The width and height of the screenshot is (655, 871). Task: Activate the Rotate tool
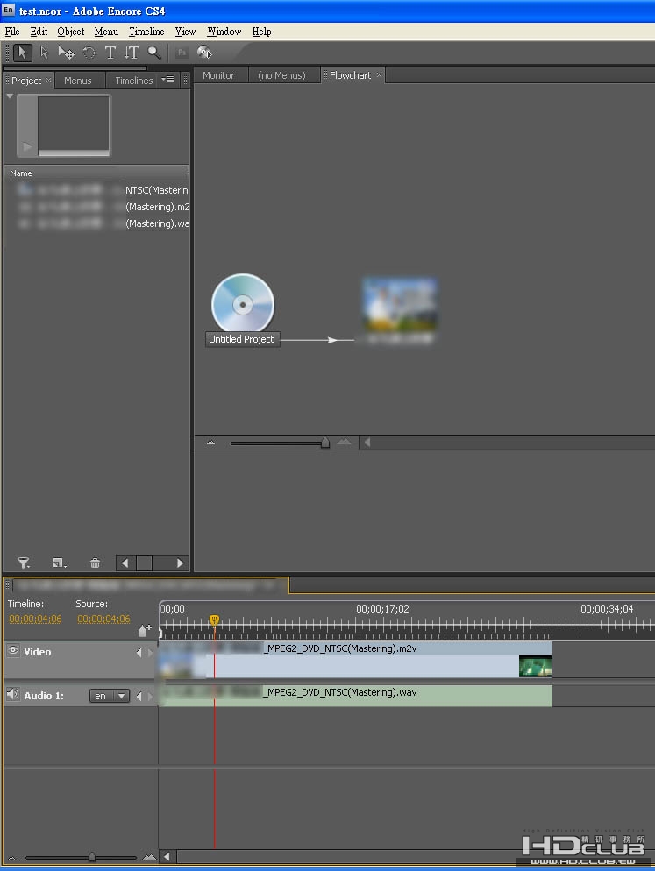click(89, 53)
